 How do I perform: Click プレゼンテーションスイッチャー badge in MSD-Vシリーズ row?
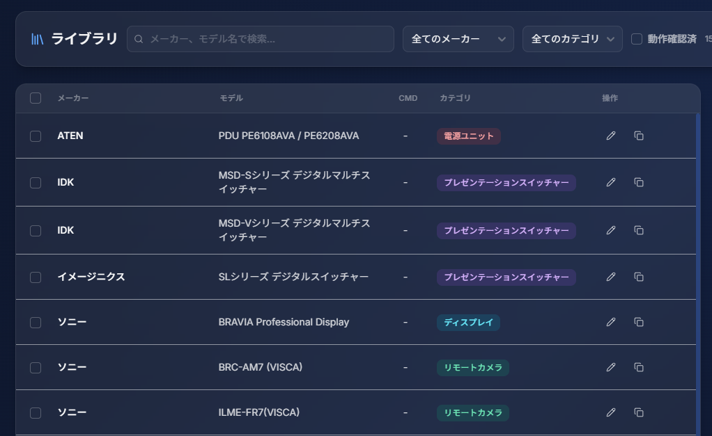[x=506, y=231]
